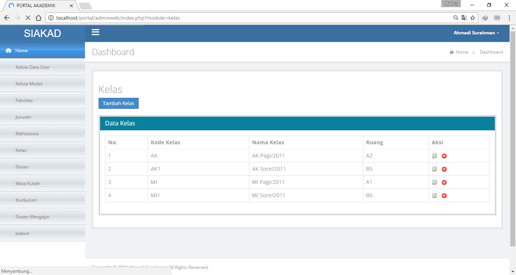Click the Dashboard breadcrumb link
Image resolution: width=516 pixels, height=275 pixels.
coord(491,52)
